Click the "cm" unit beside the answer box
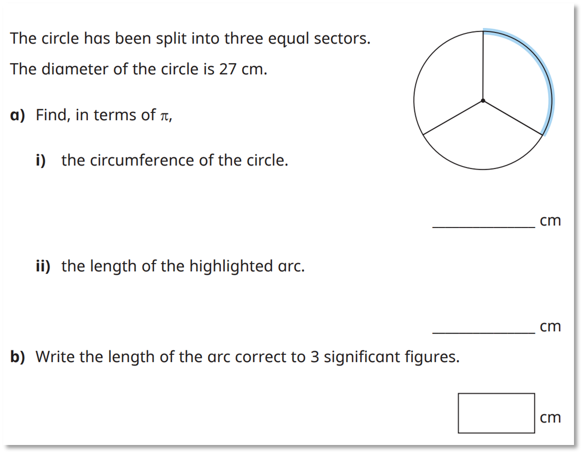This screenshot has height=454, width=583. tap(550, 418)
